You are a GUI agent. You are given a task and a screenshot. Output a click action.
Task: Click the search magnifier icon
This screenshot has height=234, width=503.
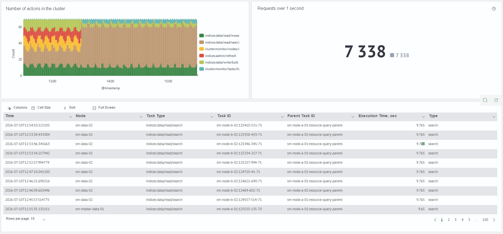pyautogui.click(x=485, y=100)
